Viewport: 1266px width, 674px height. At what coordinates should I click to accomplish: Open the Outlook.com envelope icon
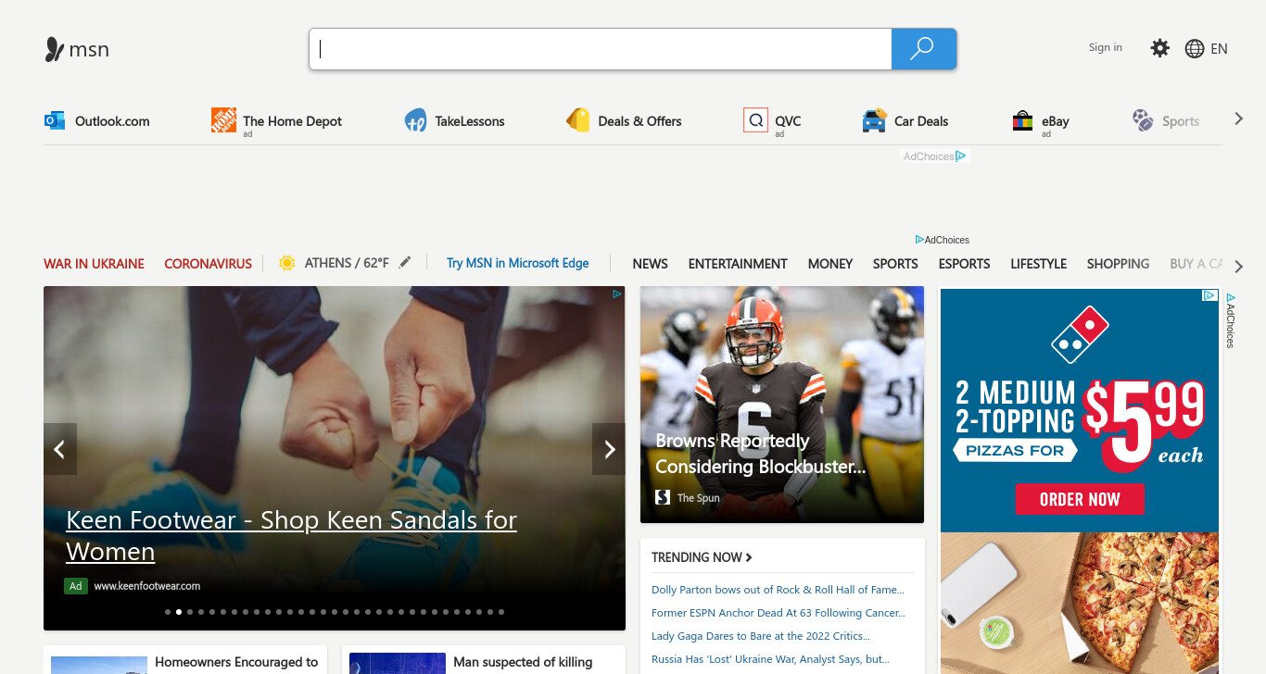(55, 120)
